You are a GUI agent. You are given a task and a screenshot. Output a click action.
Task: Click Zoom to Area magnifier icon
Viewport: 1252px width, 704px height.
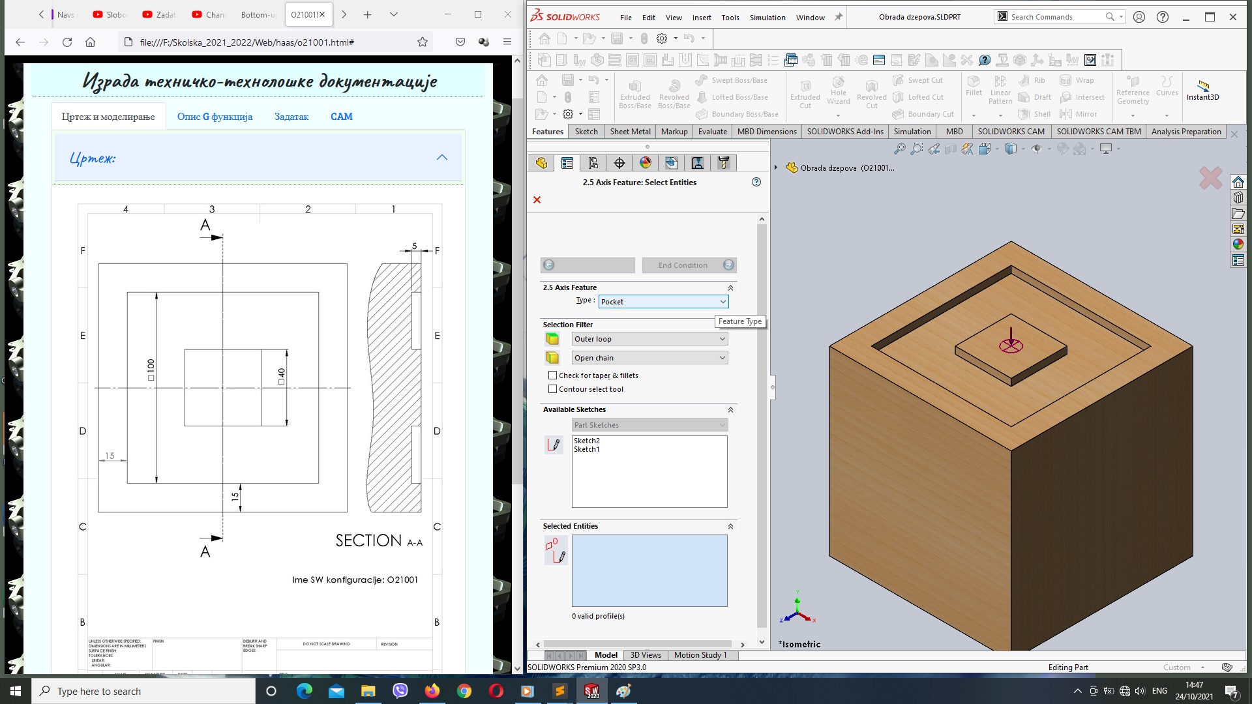coord(917,149)
